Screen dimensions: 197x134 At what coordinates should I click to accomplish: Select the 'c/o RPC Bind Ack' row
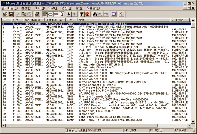tap(97, 102)
